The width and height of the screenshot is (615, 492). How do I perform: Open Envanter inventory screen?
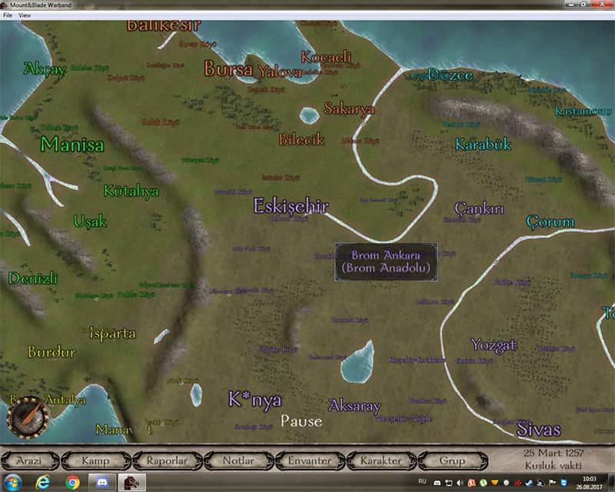point(309,461)
